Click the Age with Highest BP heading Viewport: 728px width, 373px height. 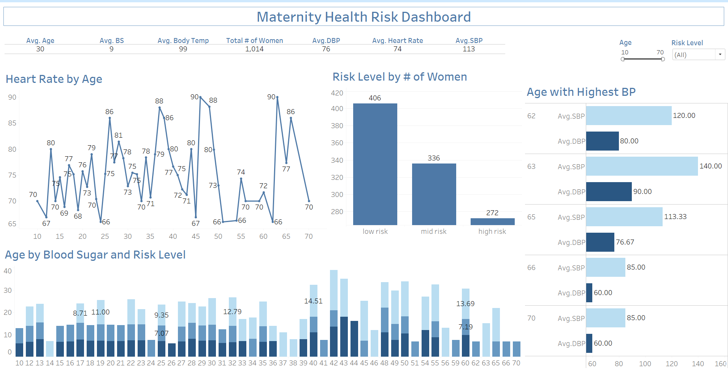(581, 92)
